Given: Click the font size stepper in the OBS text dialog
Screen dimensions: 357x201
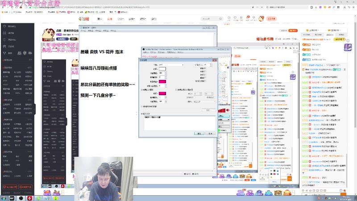Looking at the screenshot, I should (211, 65).
